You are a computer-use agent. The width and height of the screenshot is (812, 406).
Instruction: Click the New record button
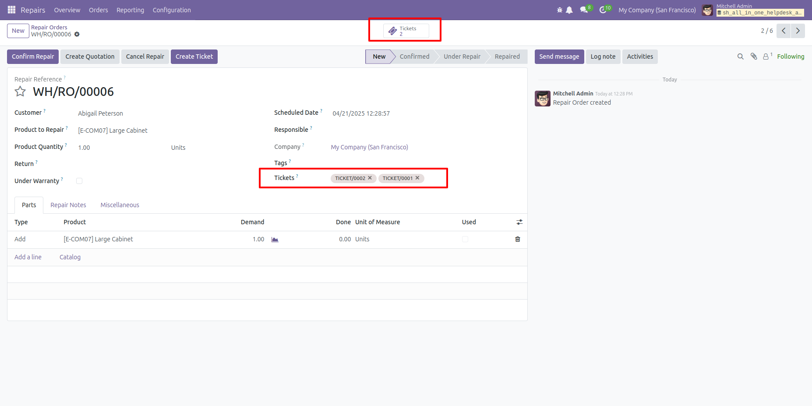click(x=18, y=31)
